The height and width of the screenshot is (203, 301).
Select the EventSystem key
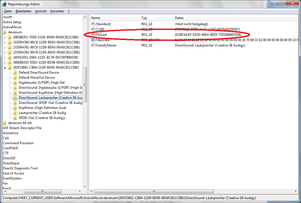(x=12, y=178)
